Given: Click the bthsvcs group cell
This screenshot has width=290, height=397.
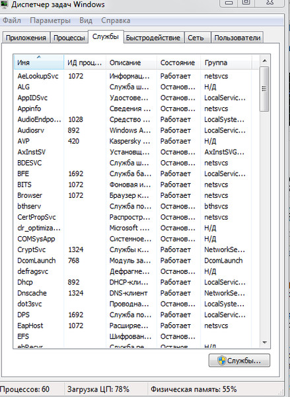Looking at the screenshot, I should pos(216,206).
